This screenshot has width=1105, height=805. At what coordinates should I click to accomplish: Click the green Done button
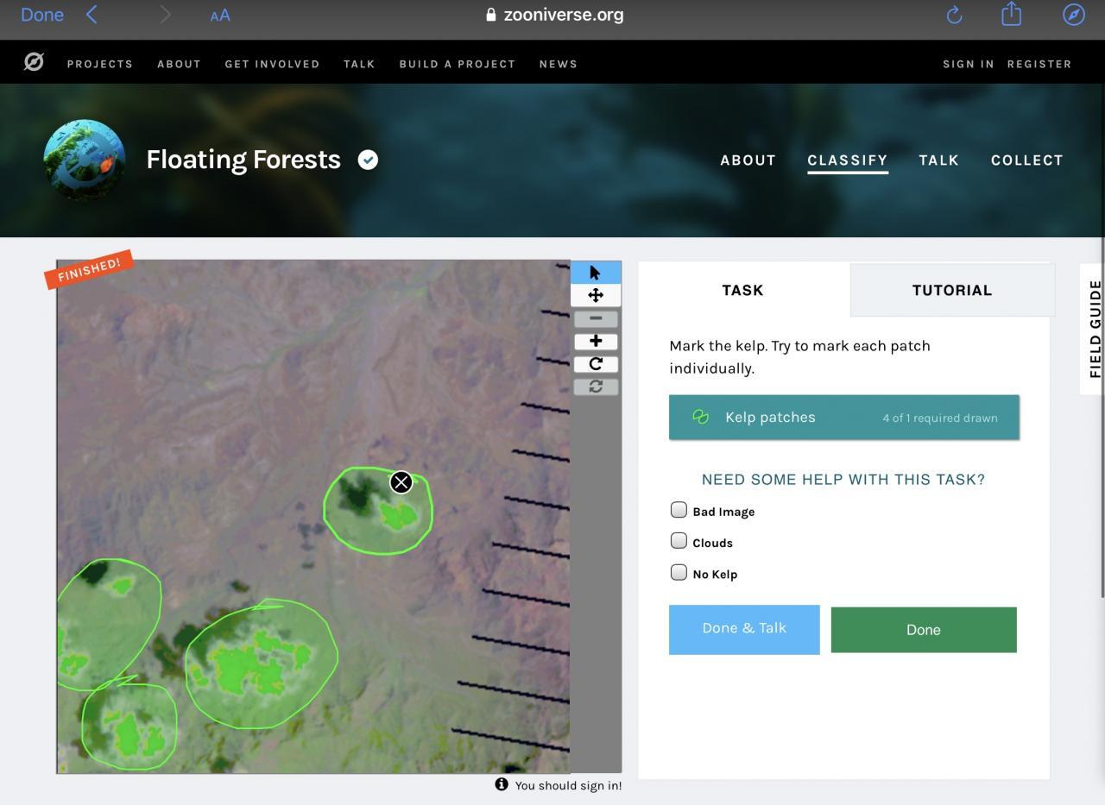924,630
